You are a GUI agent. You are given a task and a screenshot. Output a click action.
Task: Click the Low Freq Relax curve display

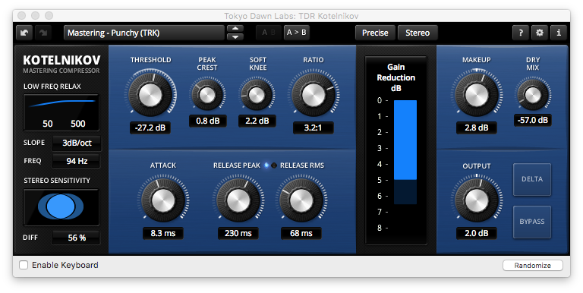click(61, 112)
